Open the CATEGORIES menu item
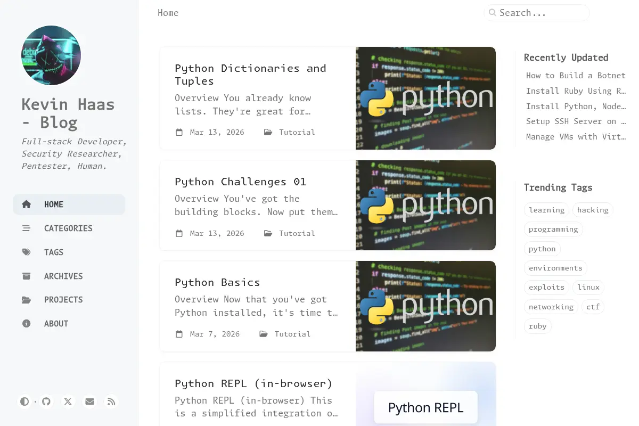This screenshot has width=639, height=426. tap(69, 228)
